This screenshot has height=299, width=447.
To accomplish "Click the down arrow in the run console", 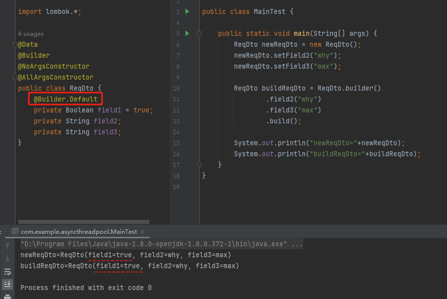I will coord(7,259).
